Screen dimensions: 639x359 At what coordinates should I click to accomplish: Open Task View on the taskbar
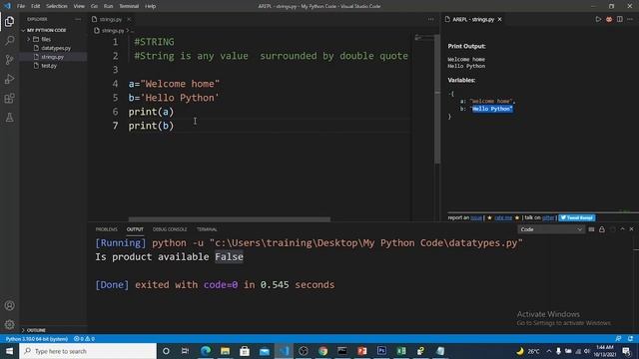click(x=185, y=351)
